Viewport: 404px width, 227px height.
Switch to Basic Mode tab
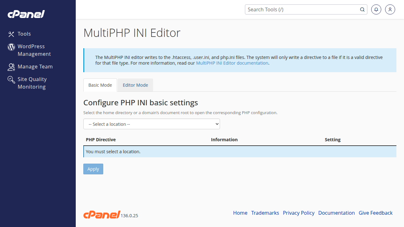pyautogui.click(x=100, y=85)
